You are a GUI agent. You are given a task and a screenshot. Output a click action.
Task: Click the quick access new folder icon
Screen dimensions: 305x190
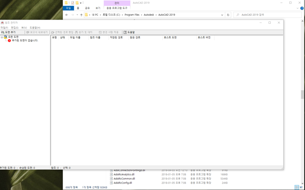click(77, 3)
